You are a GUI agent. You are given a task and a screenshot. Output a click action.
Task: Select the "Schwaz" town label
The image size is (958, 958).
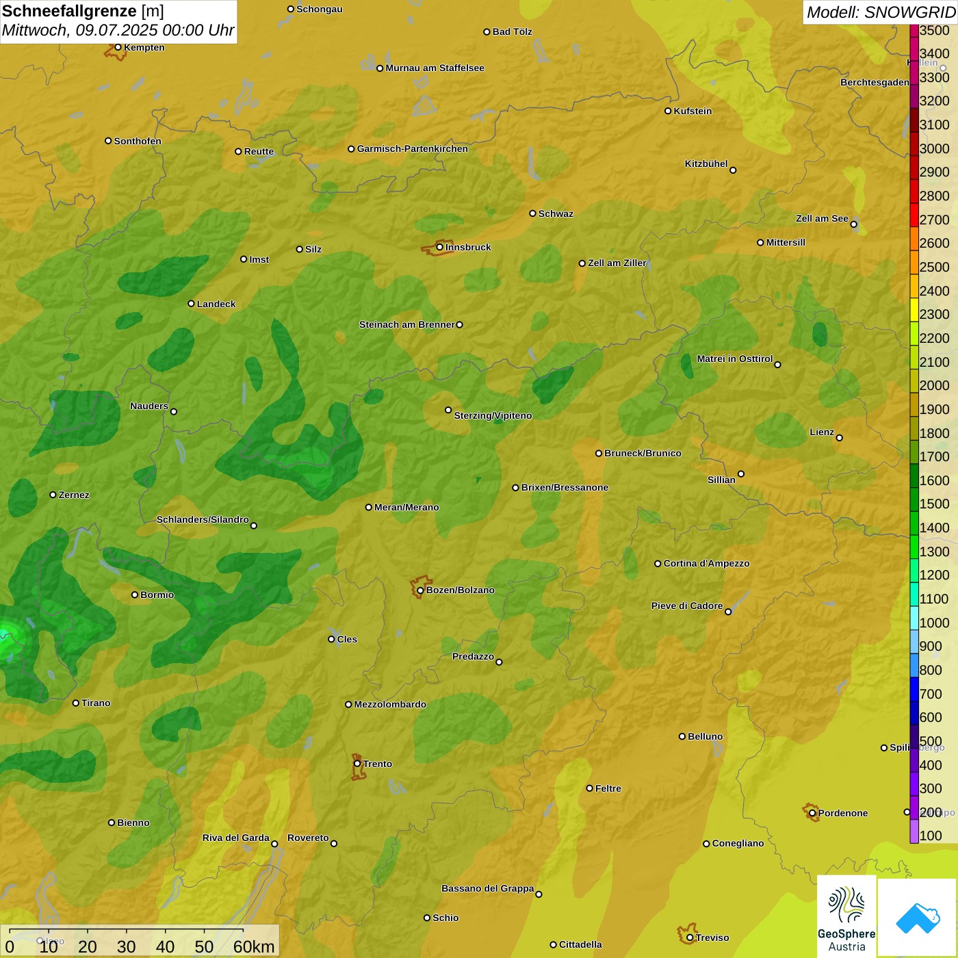coord(556,213)
